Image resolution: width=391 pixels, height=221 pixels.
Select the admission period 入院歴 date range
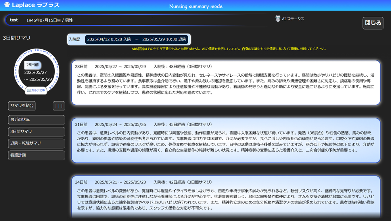137,39
